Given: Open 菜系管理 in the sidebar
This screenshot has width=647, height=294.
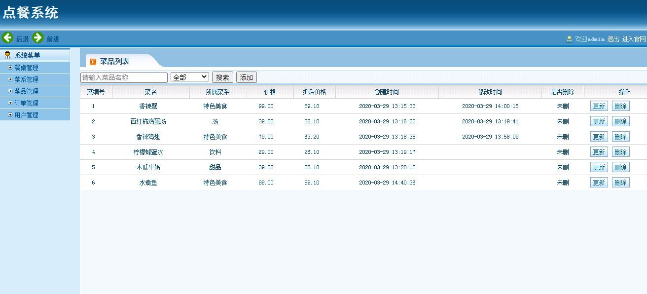Looking at the screenshot, I should [26, 79].
